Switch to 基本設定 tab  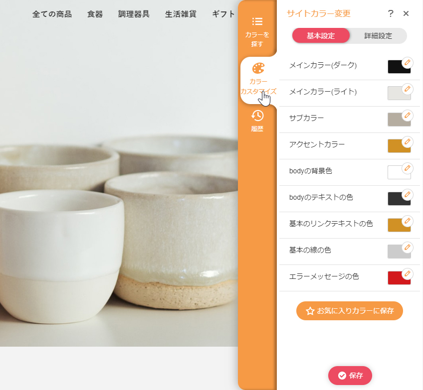pyautogui.click(x=321, y=36)
